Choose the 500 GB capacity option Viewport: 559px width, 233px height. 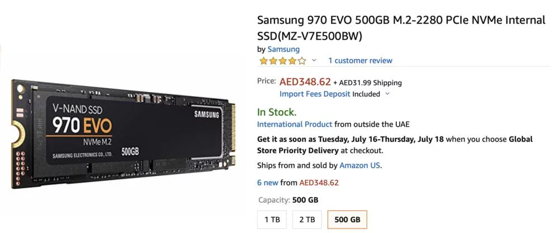coord(347,220)
